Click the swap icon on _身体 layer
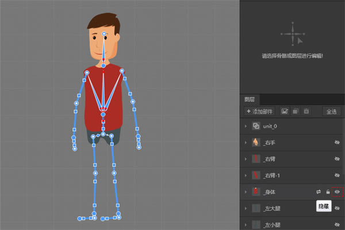This screenshot has height=230, width=345. point(318,192)
